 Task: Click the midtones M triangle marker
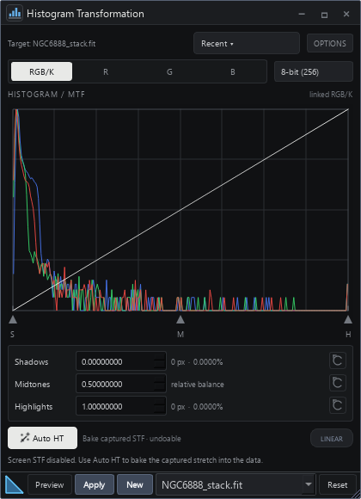pyautogui.click(x=180, y=319)
